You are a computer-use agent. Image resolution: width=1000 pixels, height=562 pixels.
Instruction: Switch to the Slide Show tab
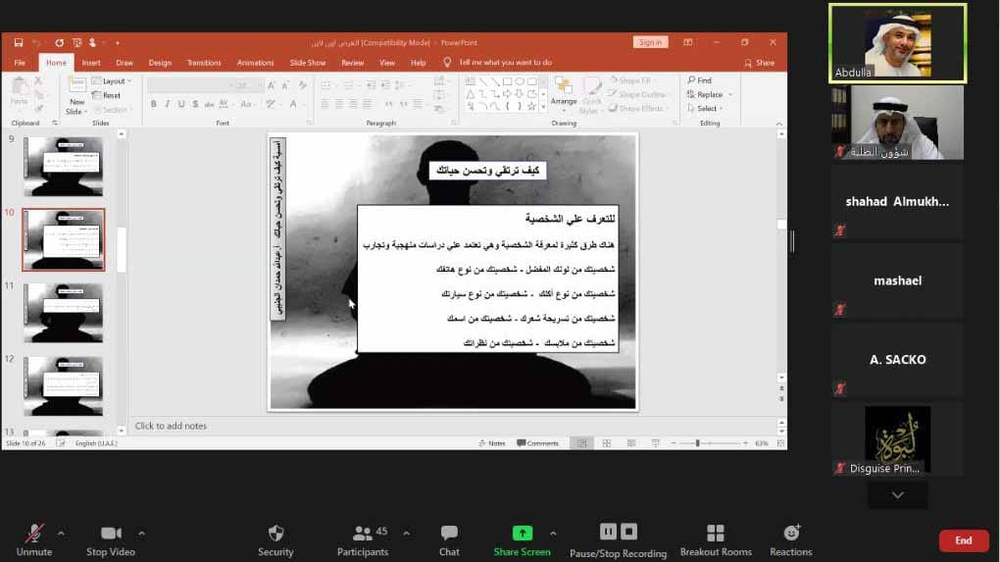[x=308, y=63]
